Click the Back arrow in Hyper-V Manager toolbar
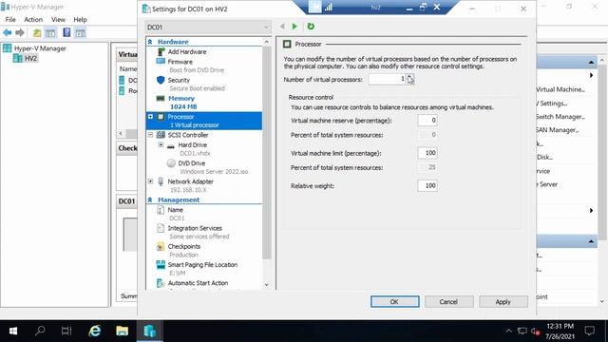The width and height of the screenshot is (608, 342). [7, 32]
